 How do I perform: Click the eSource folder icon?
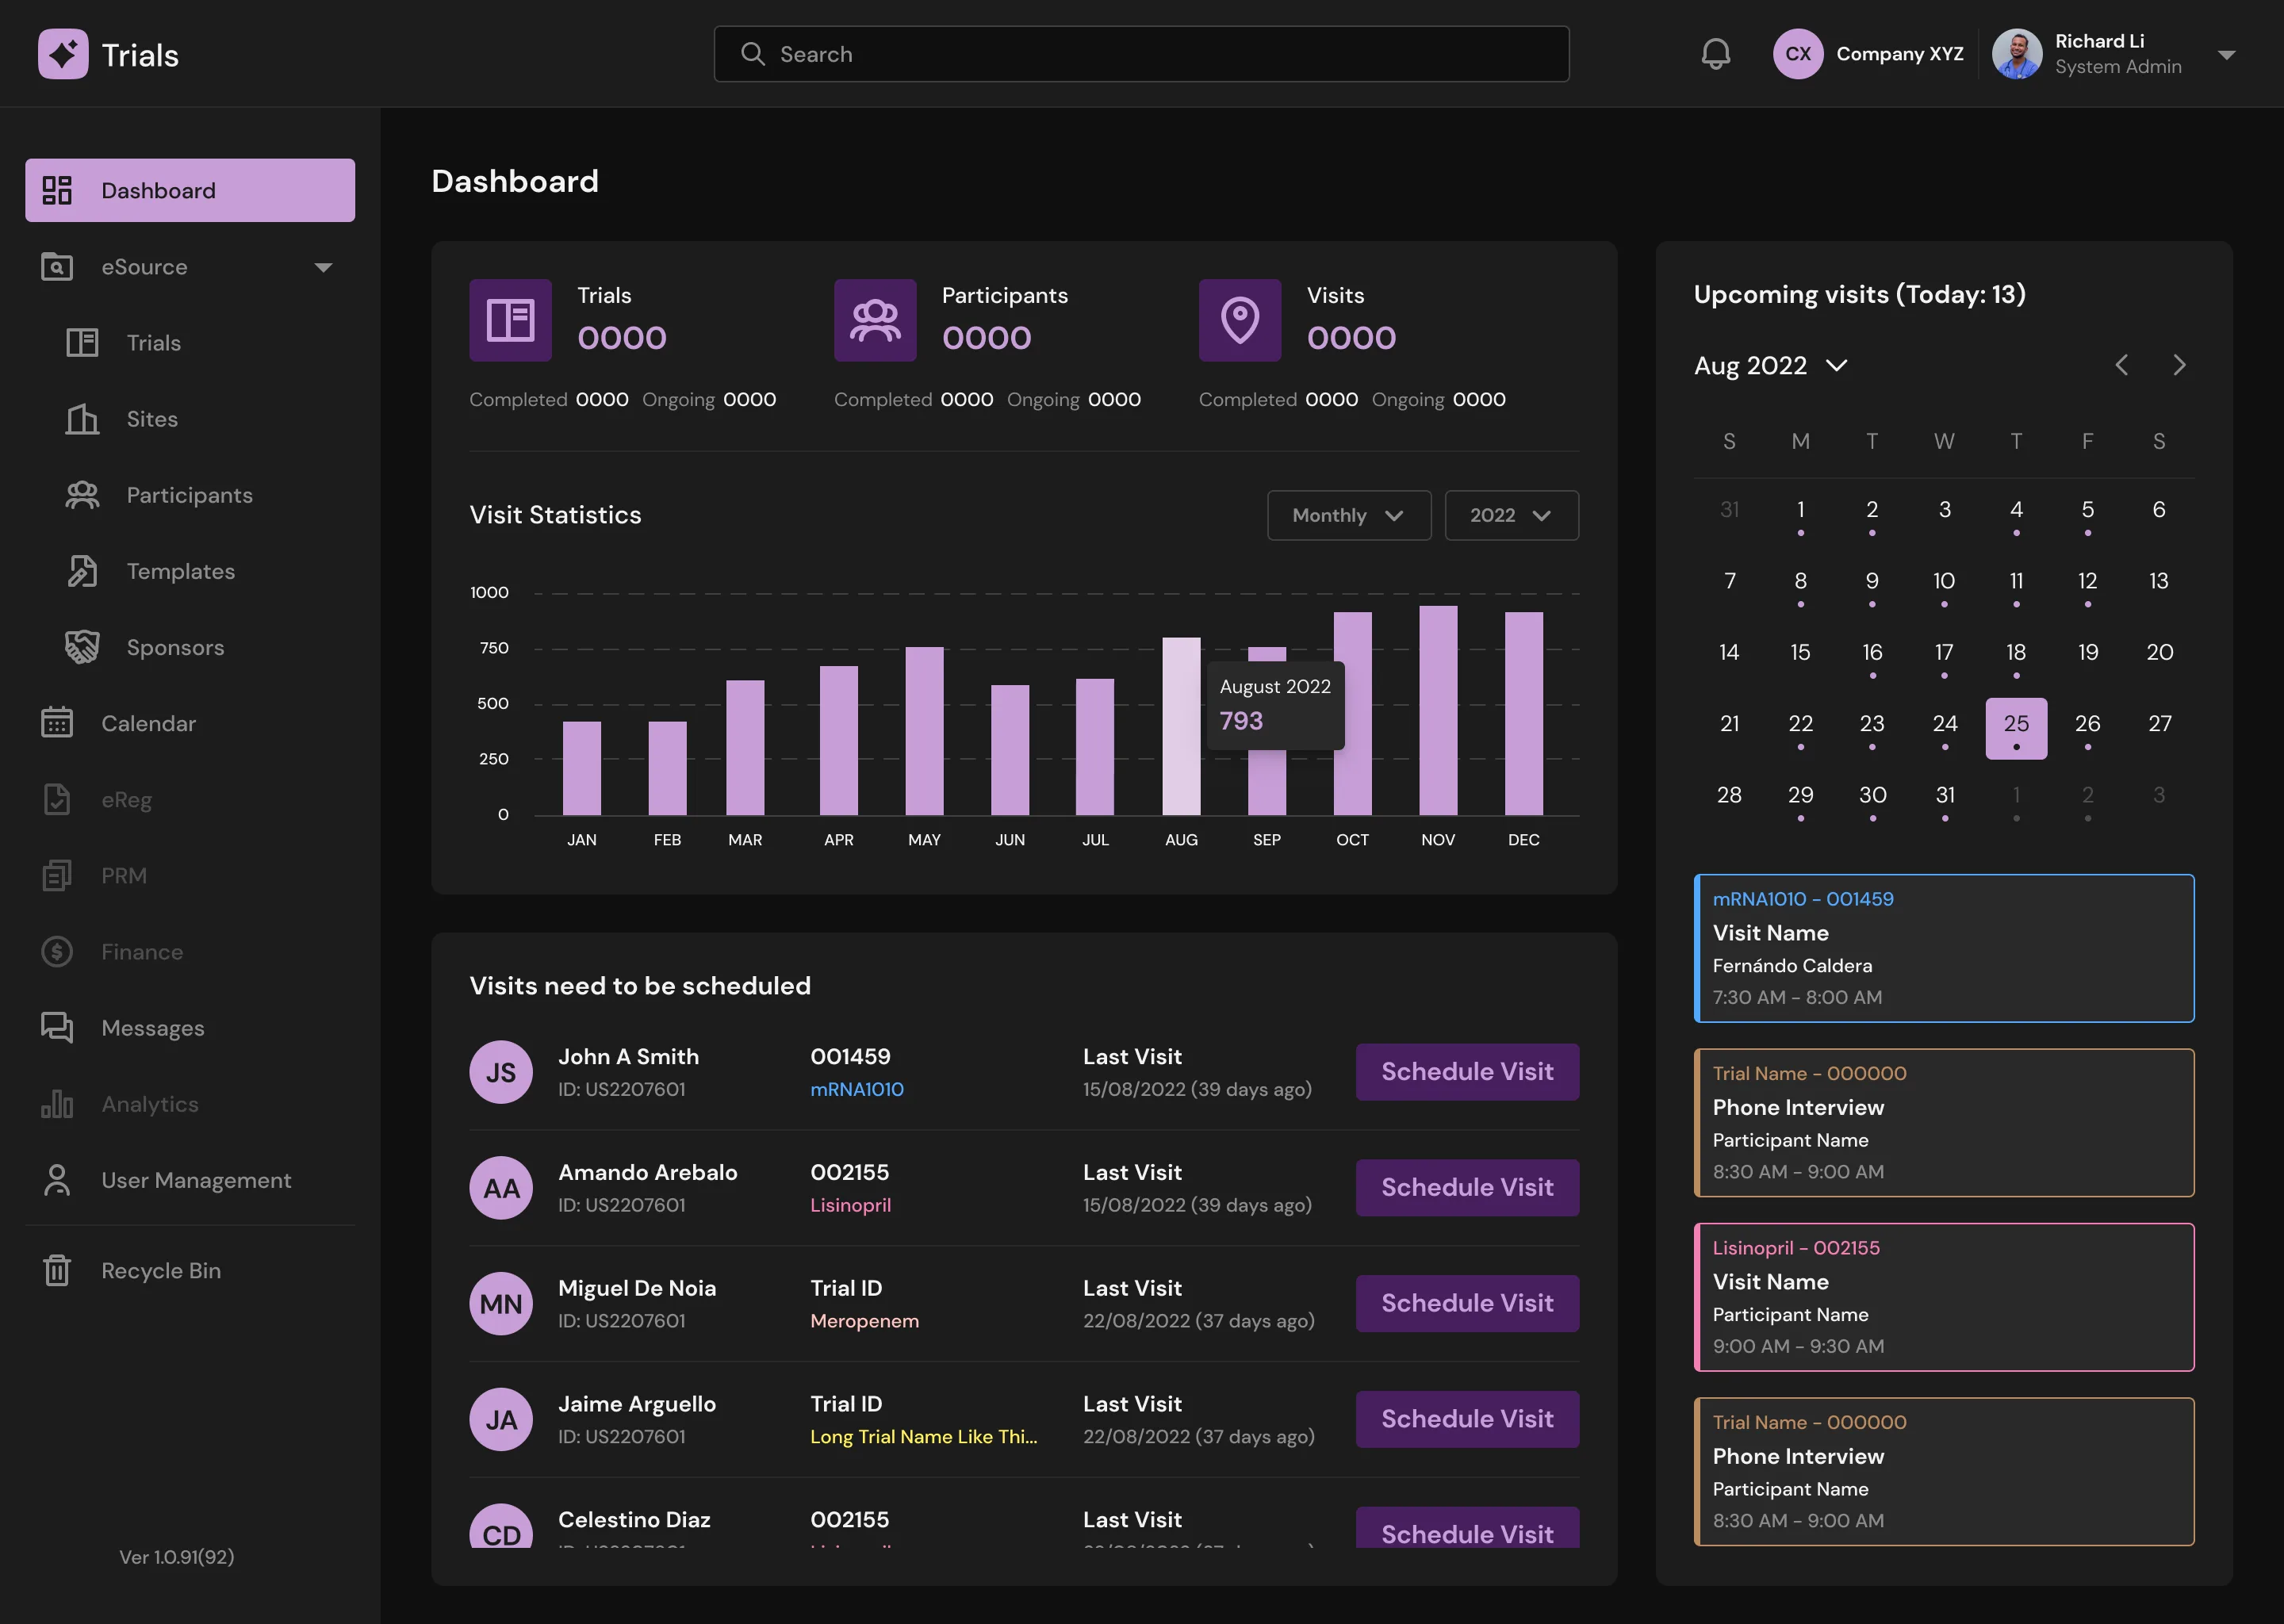tap(57, 267)
